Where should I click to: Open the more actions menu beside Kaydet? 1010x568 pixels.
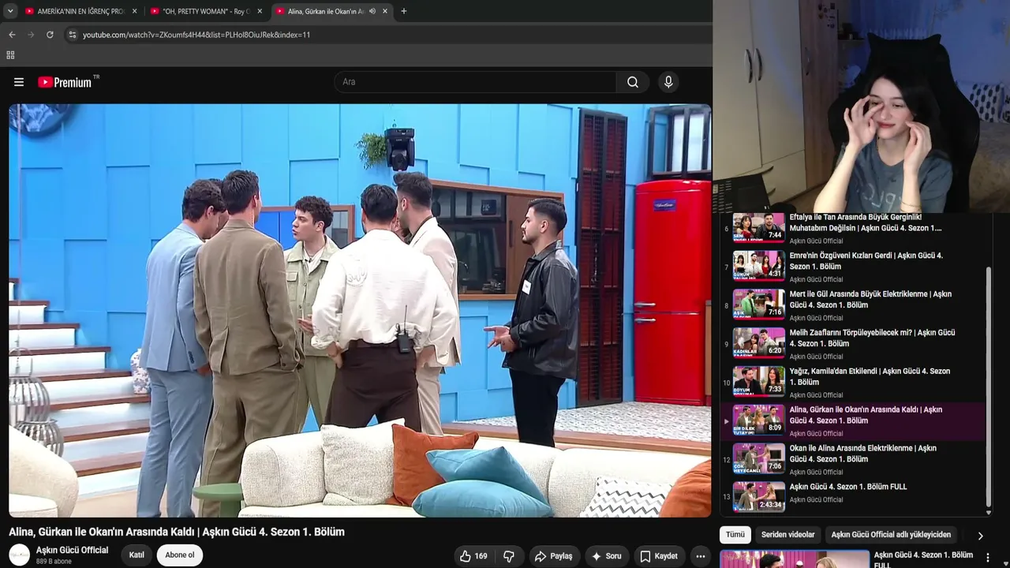tap(700, 556)
